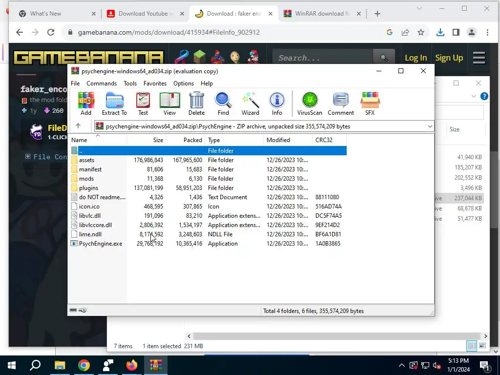Sort by Packed column header
Screen dimensions: 500x375
[x=186, y=140]
